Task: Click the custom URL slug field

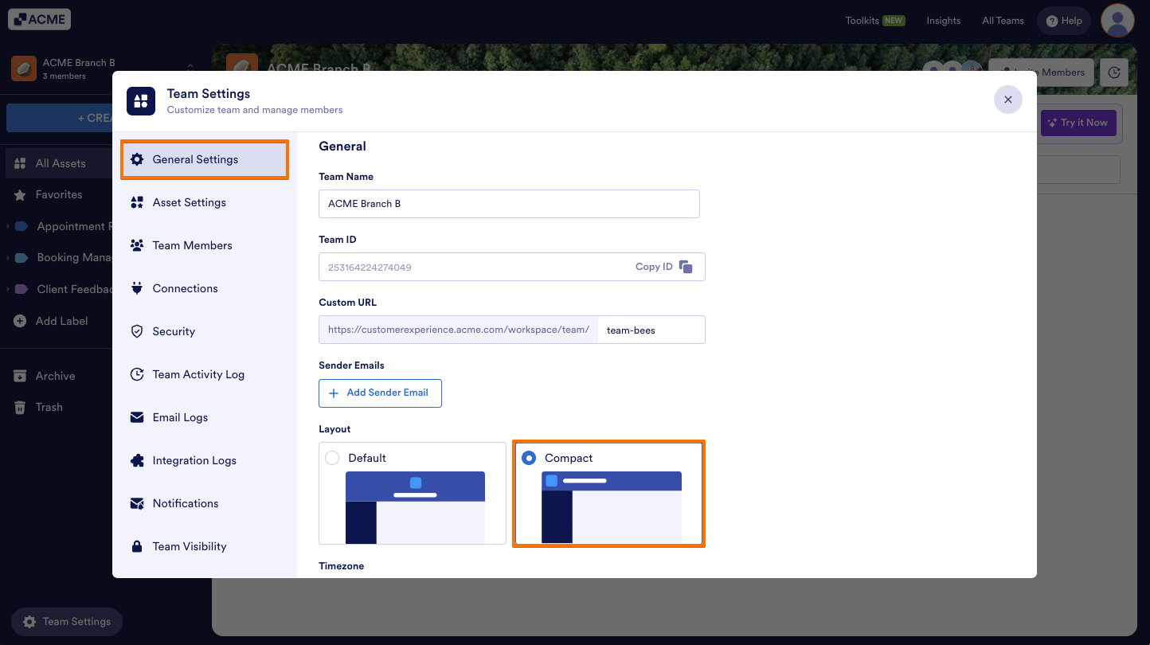Action: pos(651,330)
